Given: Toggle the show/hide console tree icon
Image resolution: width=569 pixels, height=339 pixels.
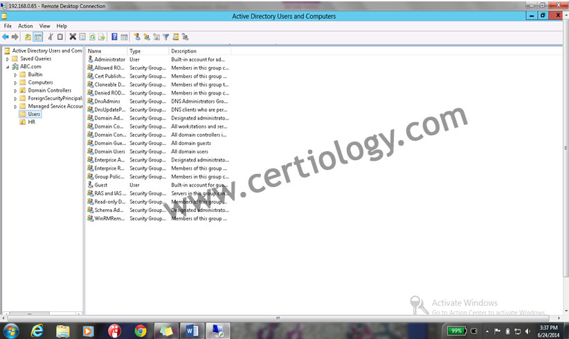Looking at the screenshot, I should click(x=38, y=37).
